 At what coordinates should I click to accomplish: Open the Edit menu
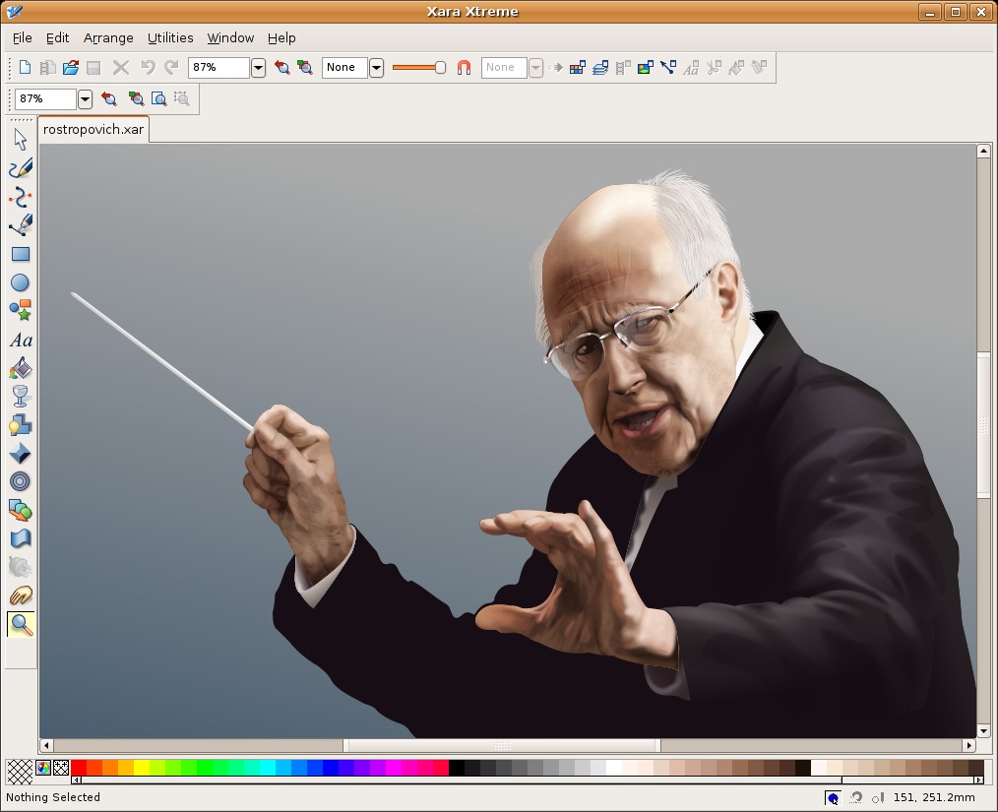57,38
